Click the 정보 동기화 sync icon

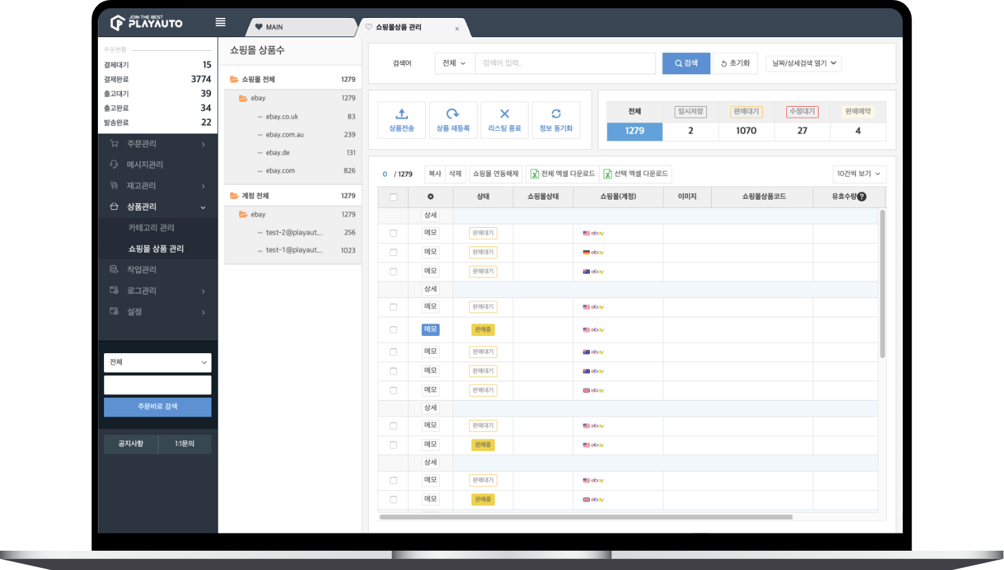[x=556, y=114]
